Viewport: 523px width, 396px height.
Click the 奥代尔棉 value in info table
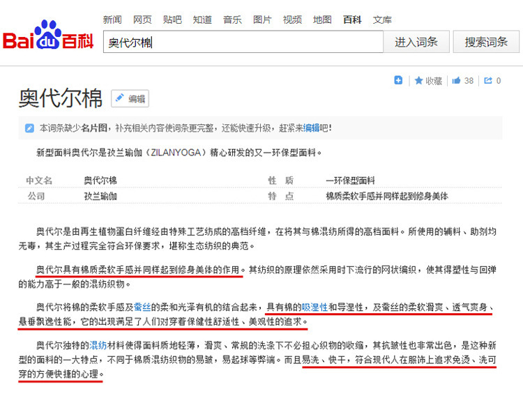tap(100, 181)
